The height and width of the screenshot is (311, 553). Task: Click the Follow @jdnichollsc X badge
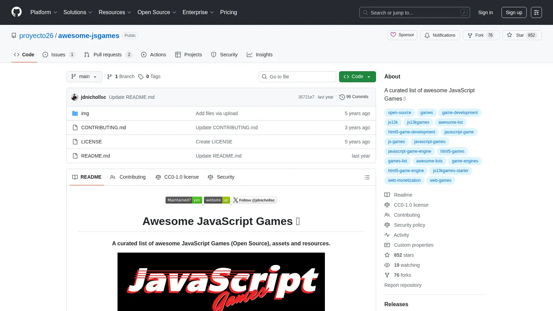click(254, 200)
